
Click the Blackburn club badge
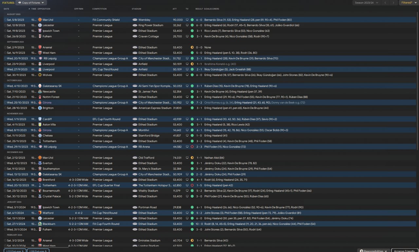40,224
